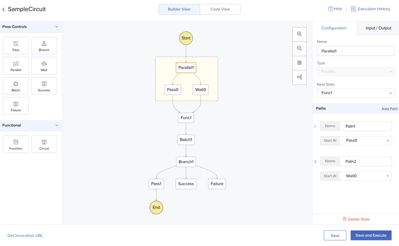Open Path1 Start At dropdown

pyautogui.click(x=366, y=141)
